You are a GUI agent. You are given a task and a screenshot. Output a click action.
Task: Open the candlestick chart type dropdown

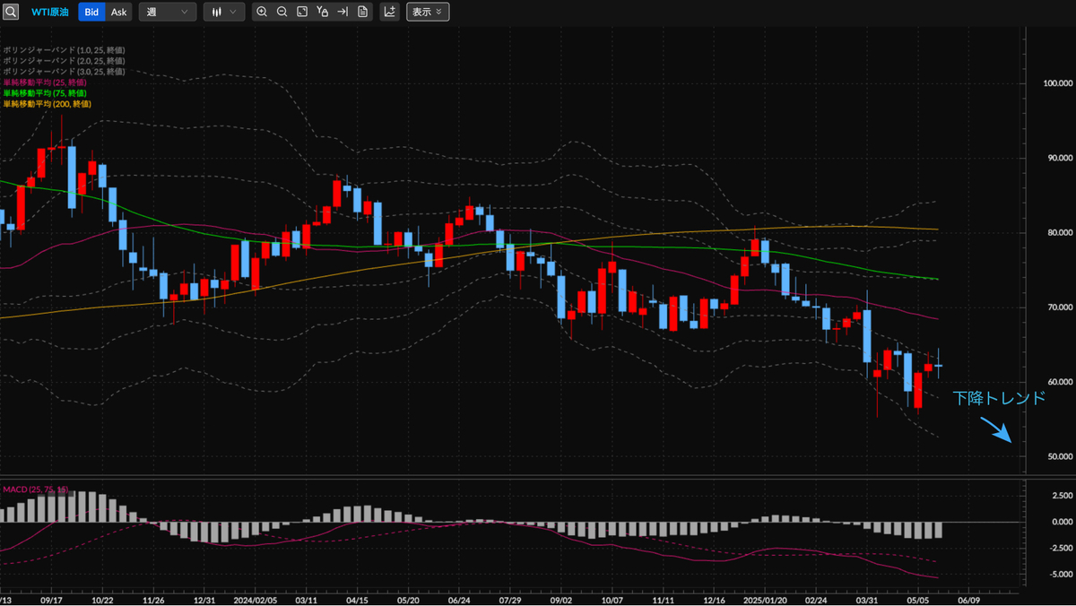pos(223,12)
